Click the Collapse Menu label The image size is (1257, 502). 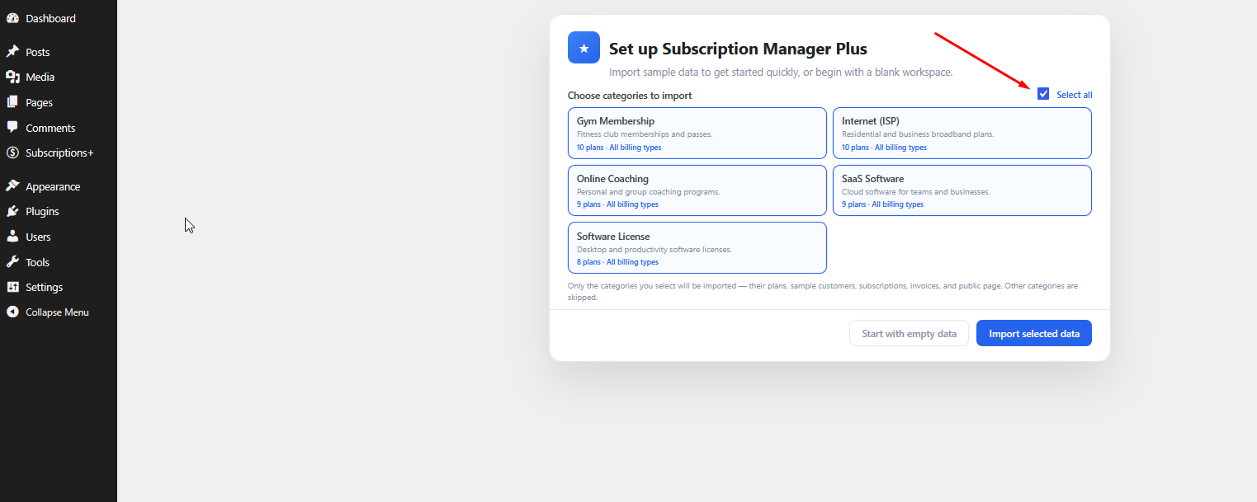57,312
